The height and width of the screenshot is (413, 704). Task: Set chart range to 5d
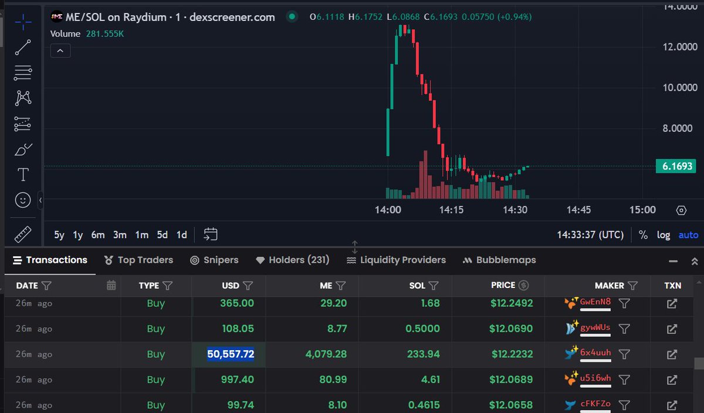[x=163, y=235]
